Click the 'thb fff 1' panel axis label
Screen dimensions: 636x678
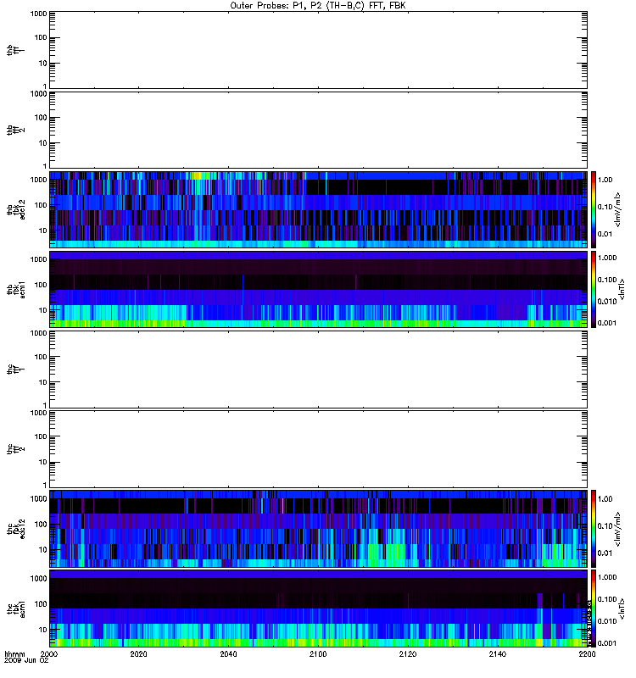(15, 50)
